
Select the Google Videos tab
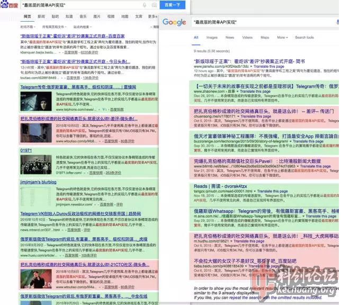(247, 38)
